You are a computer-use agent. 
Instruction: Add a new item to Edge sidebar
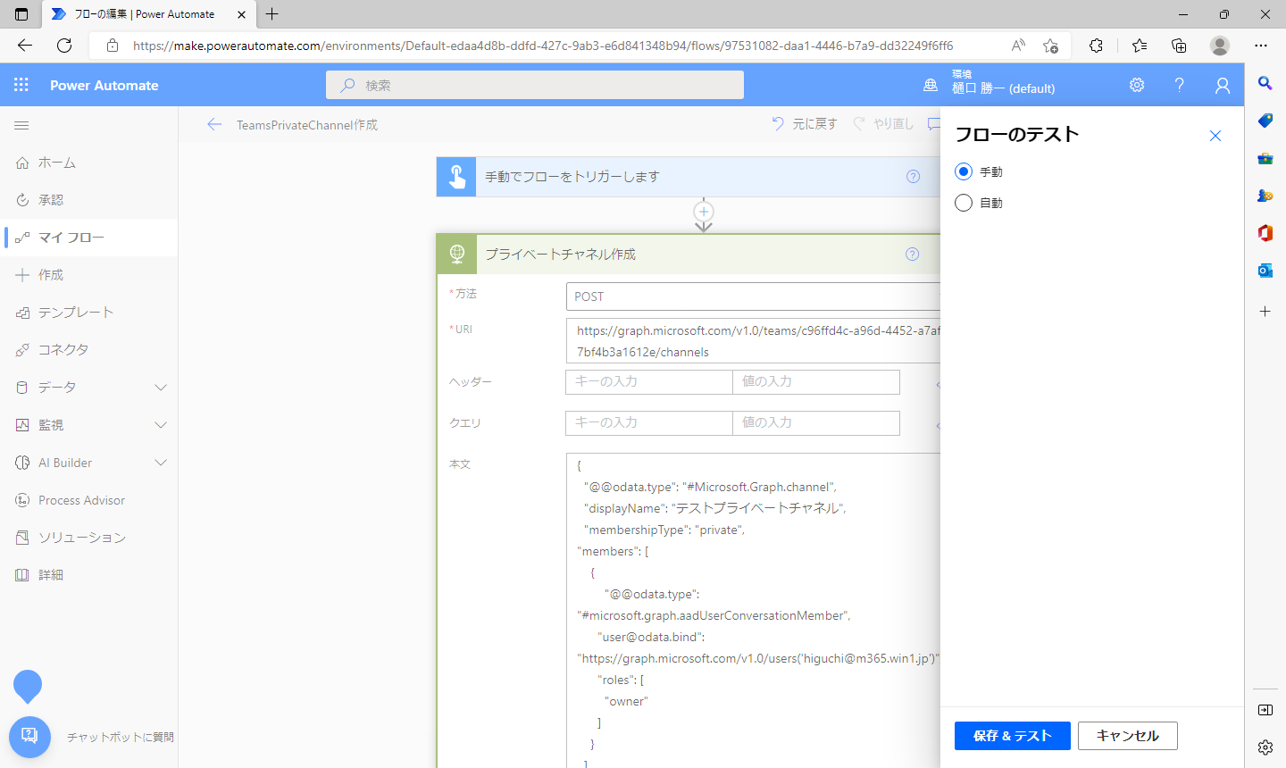tap(1265, 312)
